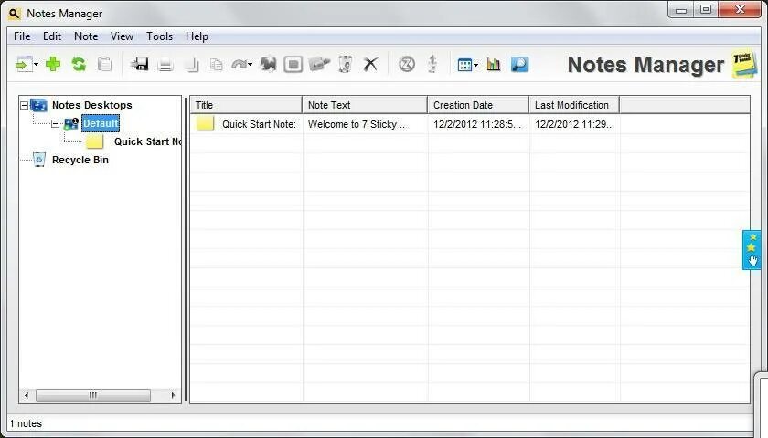The height and width of the screenshot is (438, 768).
Task: Click the Notes Manager title bar search icon
Action: click(x=15, y=14)
